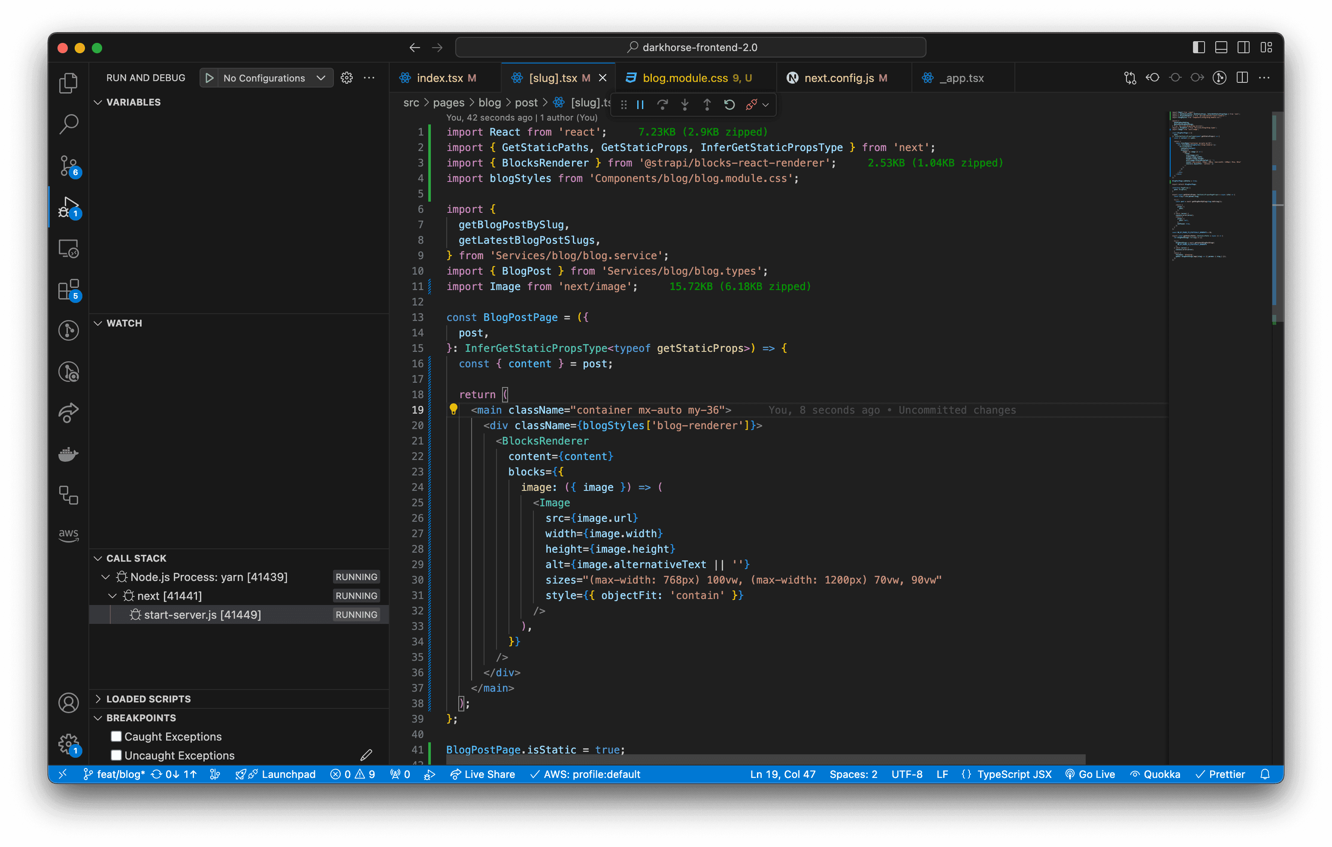Open Live Share from status bar
Screen dimensions: 1332x847
tap(482, 774)
